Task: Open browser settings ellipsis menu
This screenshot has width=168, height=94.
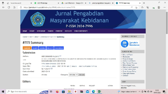Action: point(164,7)
